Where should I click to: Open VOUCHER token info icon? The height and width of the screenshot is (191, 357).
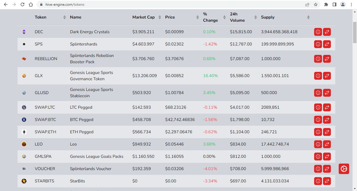(x=318, y=169)
